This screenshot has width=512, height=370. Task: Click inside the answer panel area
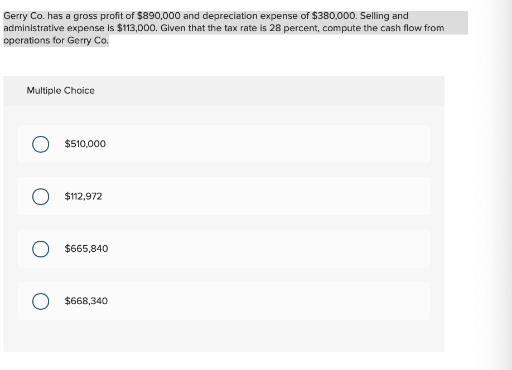coord(223,334)
